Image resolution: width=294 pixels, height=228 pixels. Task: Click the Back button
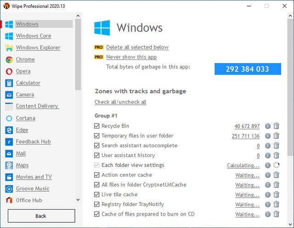click(41, 216)
